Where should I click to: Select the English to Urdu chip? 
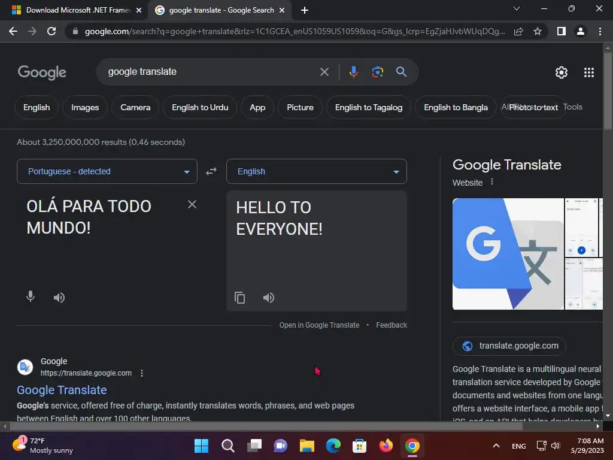coord(200,107)
